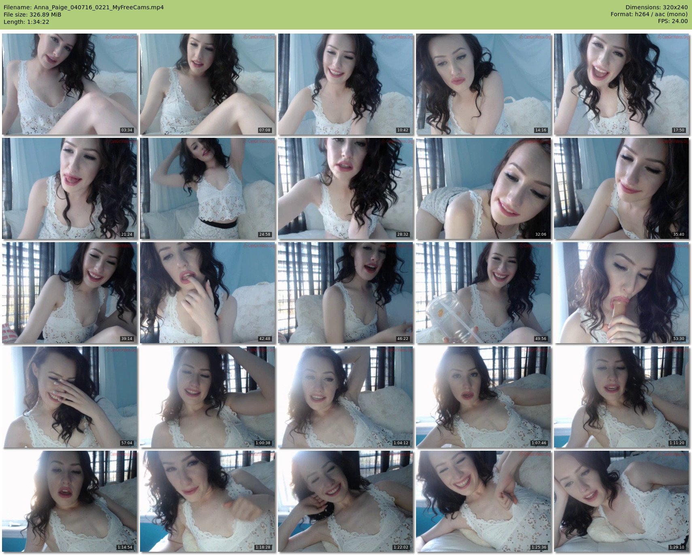This screenshot has width=692, height=555.
Task: Open the frame marked 07:08
Action: tap(208, 84)
